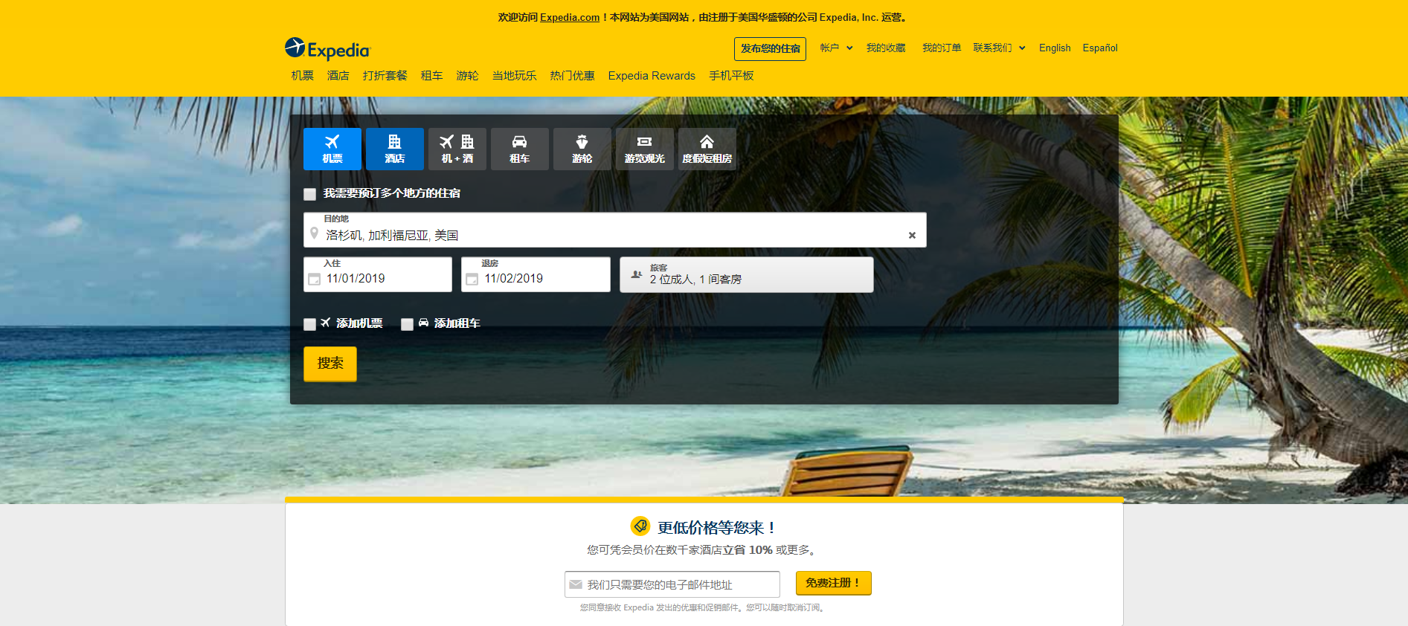Expand the 联系我们 support dropdown
The image size is (1408, 626).
pyautogui.click(x=999, y=48)
